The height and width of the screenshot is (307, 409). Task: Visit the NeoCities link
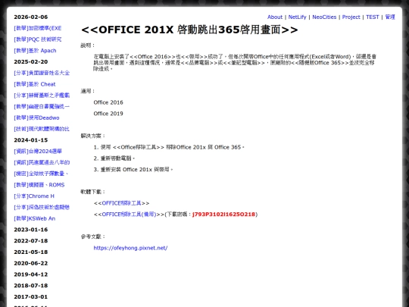coord(324,17)
